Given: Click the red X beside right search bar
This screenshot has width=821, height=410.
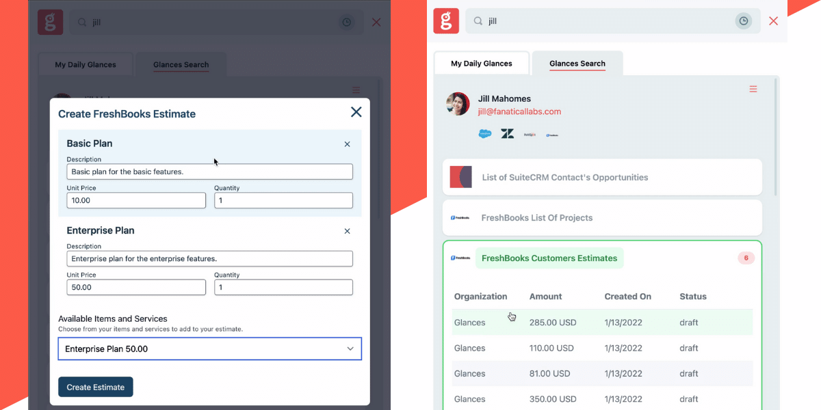Looking at the screenshot, I should tap(774, 21).
